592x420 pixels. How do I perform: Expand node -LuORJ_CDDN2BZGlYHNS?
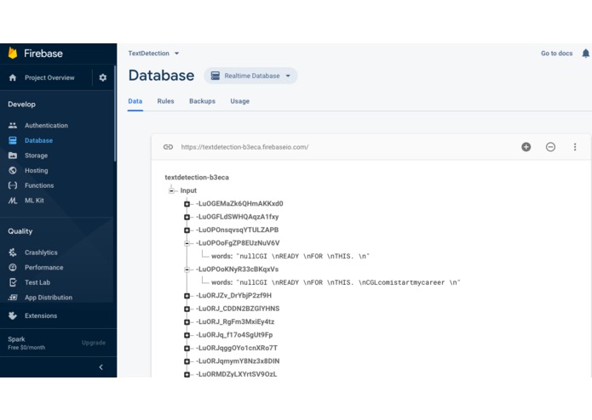(187, 309)
